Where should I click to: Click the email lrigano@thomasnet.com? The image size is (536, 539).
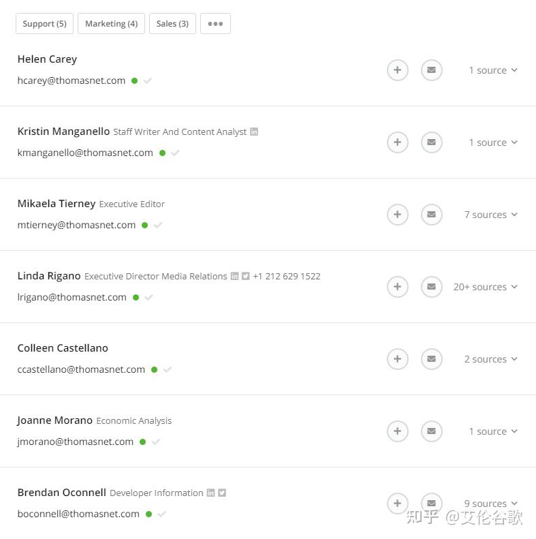(72, 297)
